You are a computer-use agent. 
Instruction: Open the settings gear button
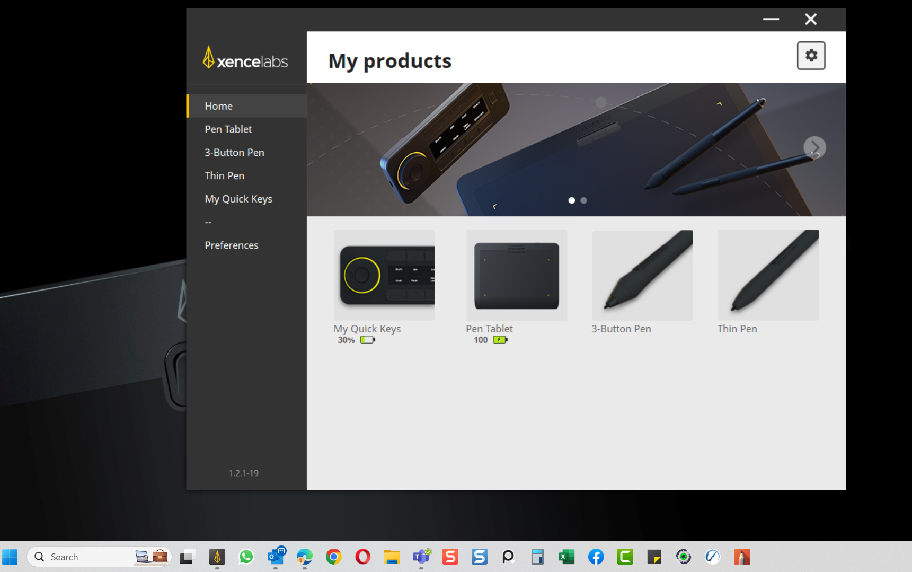point(811,55)
